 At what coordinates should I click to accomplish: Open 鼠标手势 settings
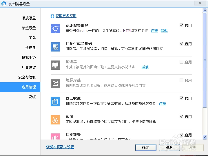tap(20, 57)
